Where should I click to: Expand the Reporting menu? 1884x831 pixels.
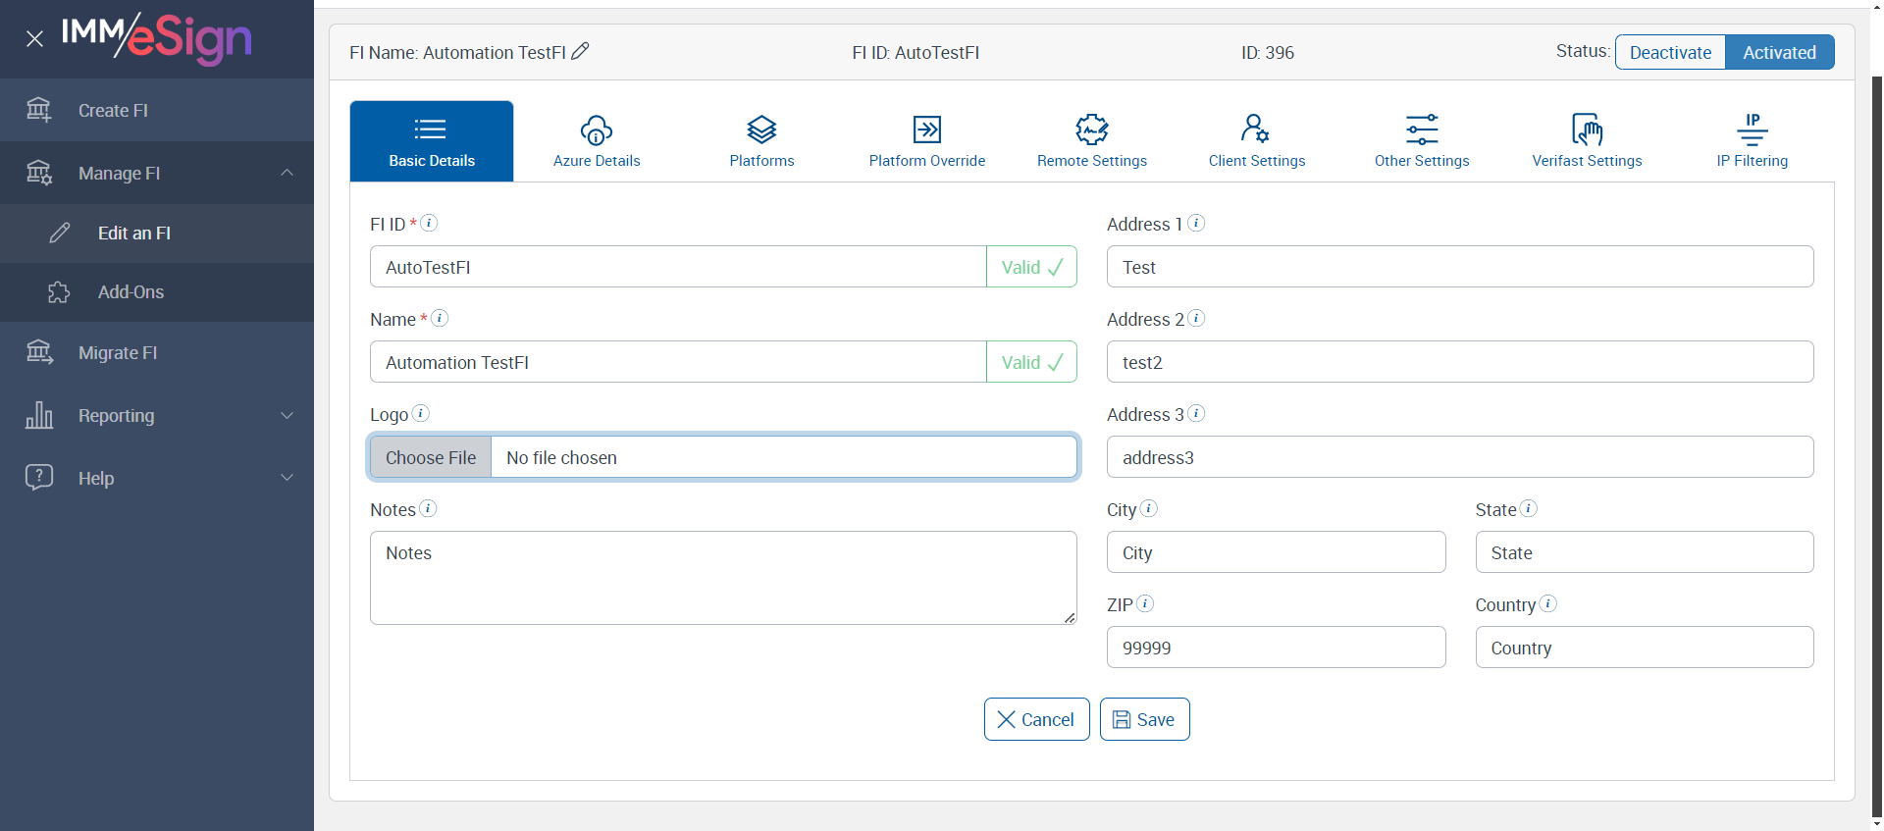tap(287, 415)
